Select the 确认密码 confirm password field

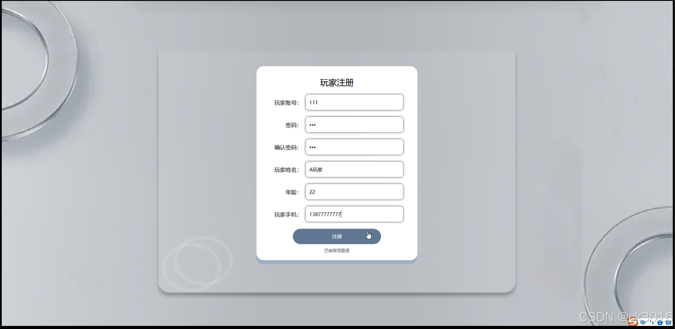coord(354,147)
